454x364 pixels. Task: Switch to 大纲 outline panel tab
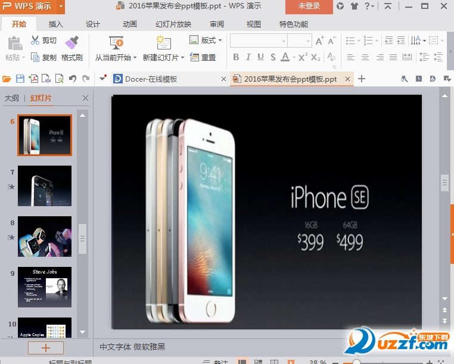[x=12, y=98]
